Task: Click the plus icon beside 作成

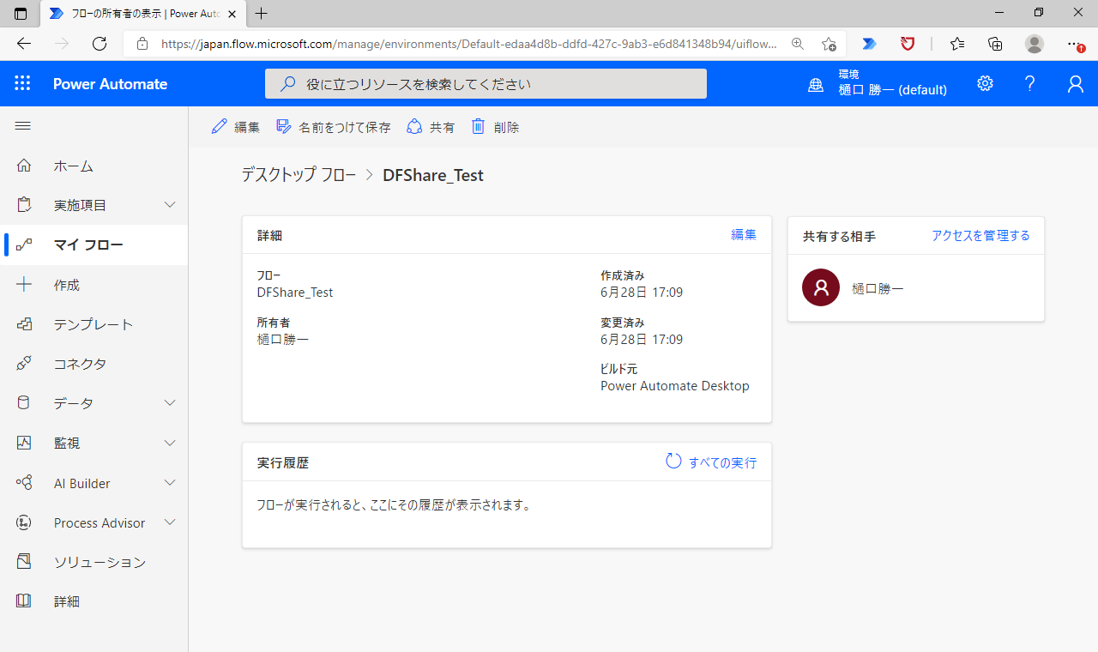Action: 24,285
